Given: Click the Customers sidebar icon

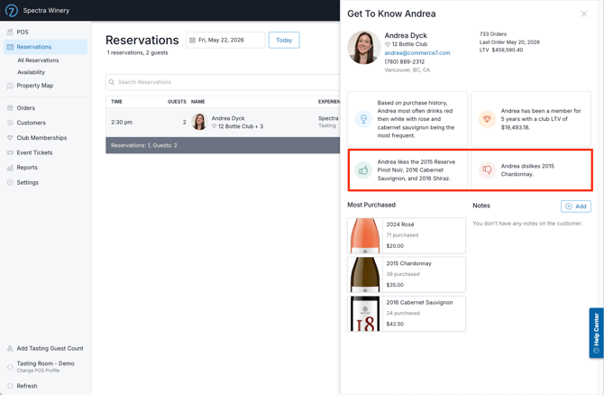Looking at the screenshot, I should pos(10,123).
